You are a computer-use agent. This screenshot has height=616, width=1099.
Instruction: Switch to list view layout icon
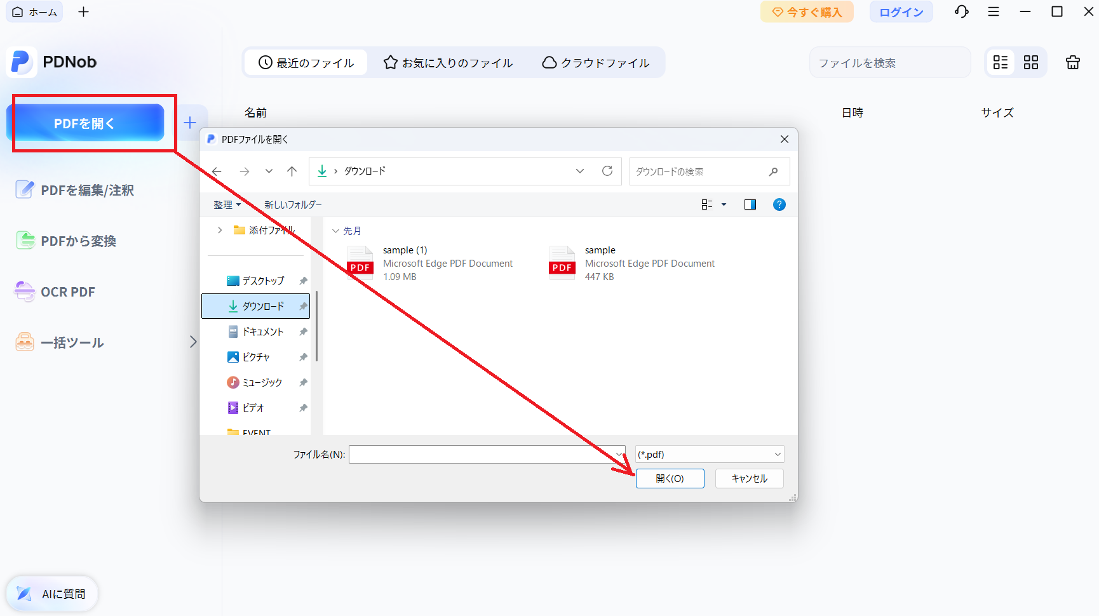(1001, 62)
